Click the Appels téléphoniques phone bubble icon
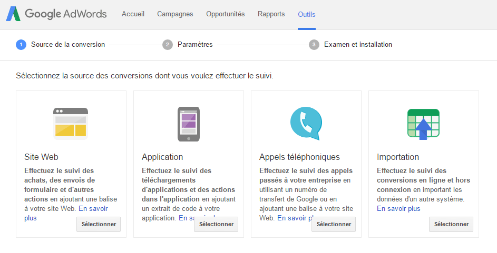Screen dimensions: 497x253 [x=306, y=124]
